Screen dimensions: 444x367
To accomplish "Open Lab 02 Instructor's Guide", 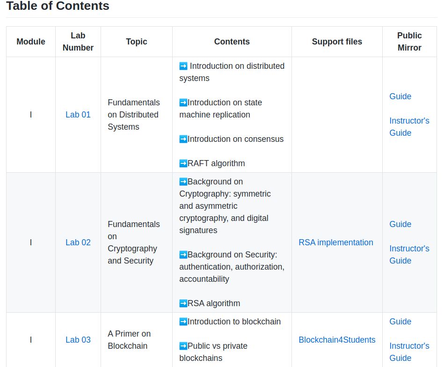I will click(409, 255).
